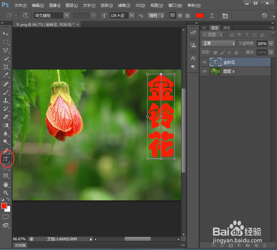Image resolution: width=277 pixels, height=250 pixels.
Task: Open the font family dropdown 华文琥珀
Action: (x=67, y=15)
